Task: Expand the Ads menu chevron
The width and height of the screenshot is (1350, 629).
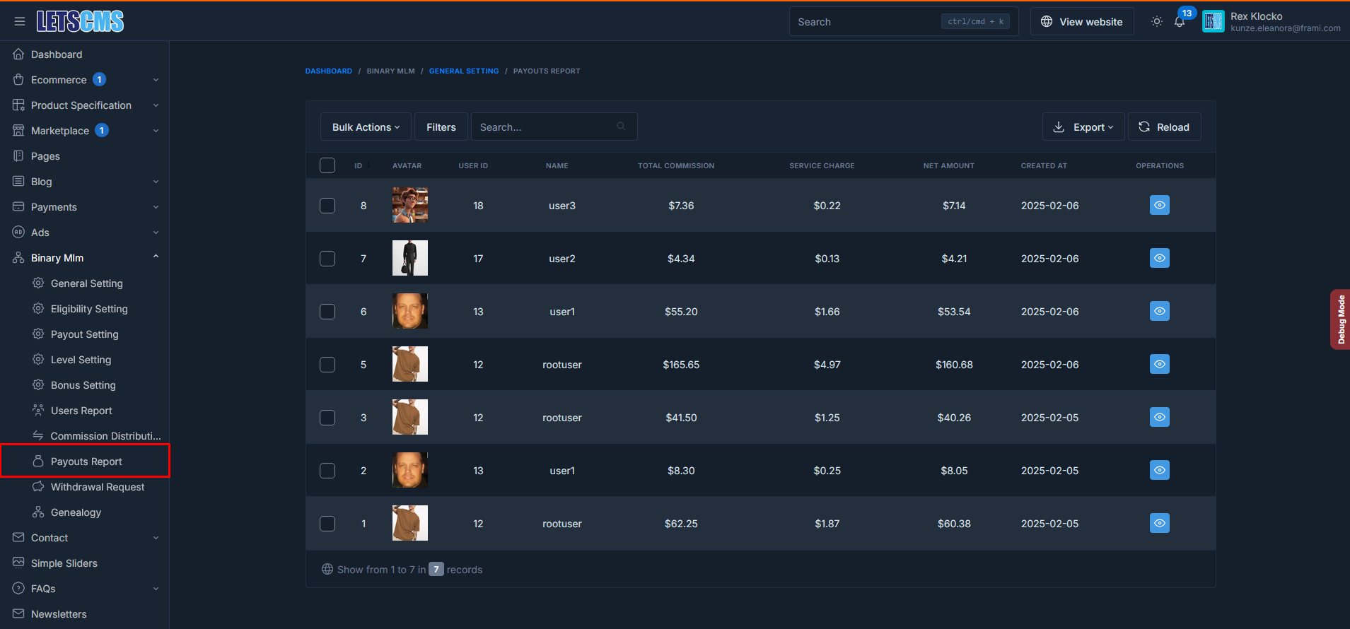Action: pos(156,233)
